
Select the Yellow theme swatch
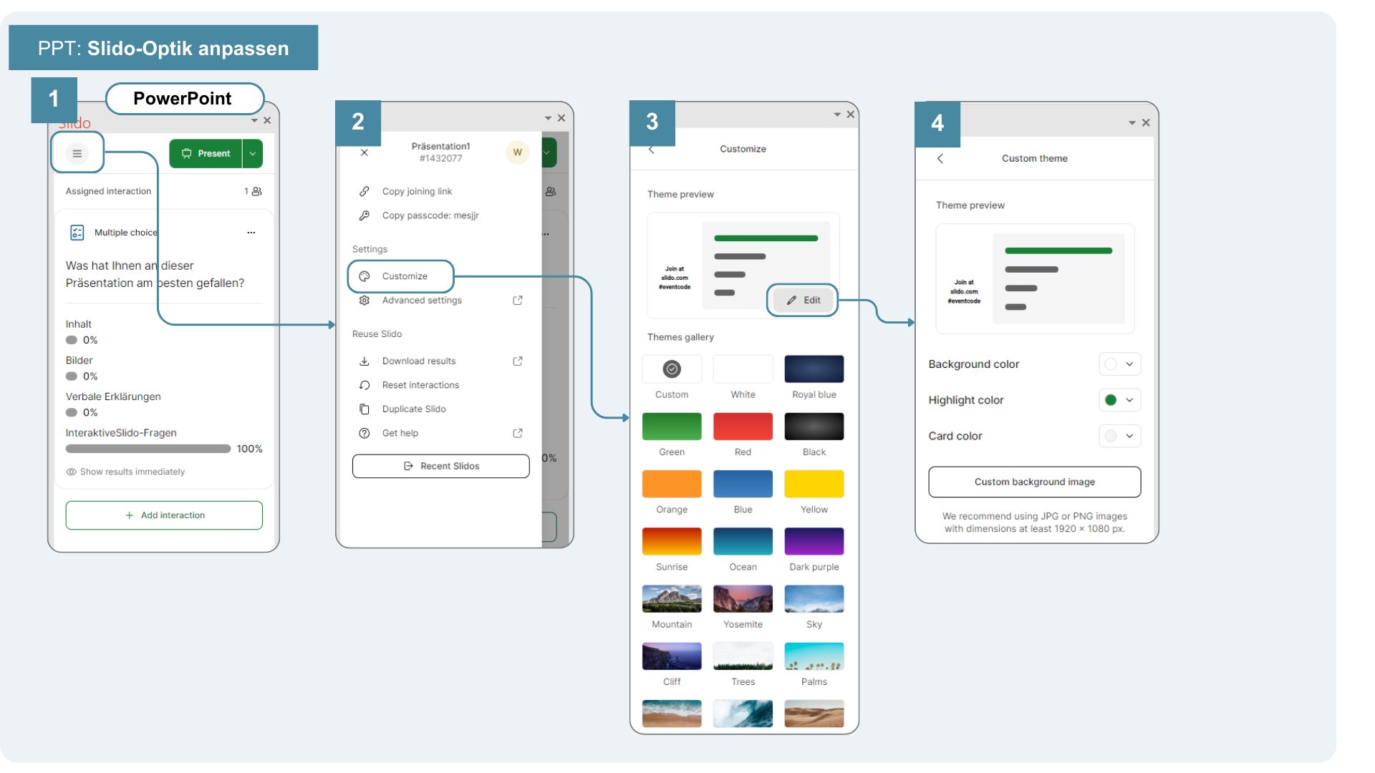(x=814, y=484)
